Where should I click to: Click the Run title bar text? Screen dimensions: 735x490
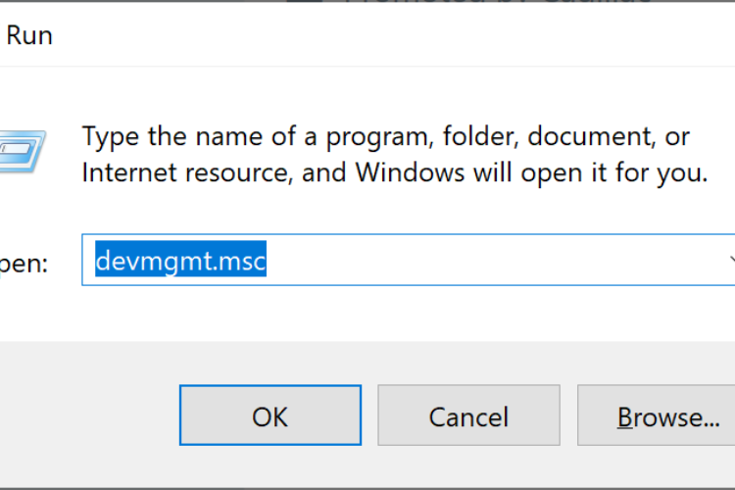pyautogui.click(x=29, y=35)
